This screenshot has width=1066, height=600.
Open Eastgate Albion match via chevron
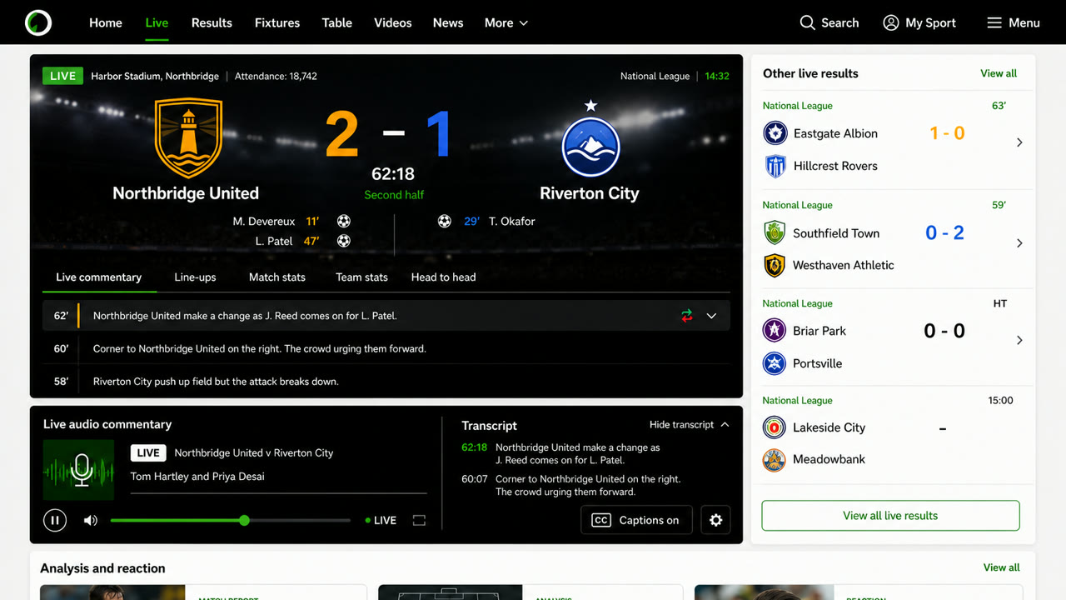pos(1019,142)
